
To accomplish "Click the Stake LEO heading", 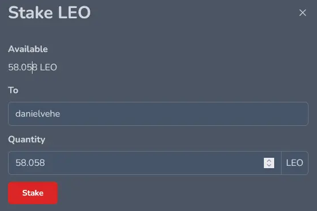I will point(49,13).
